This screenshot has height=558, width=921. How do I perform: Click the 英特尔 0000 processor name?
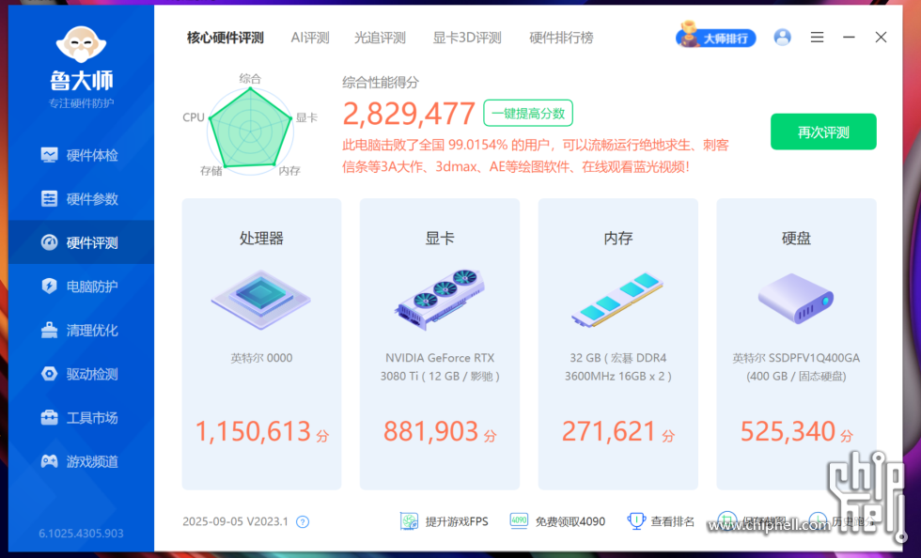[x=261, y=358]
